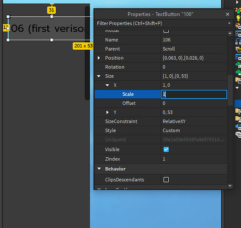The height and width of the screenshot is (228, 241).
Task: Click the Offset value field under X
Action: click(x=194, y=103)
